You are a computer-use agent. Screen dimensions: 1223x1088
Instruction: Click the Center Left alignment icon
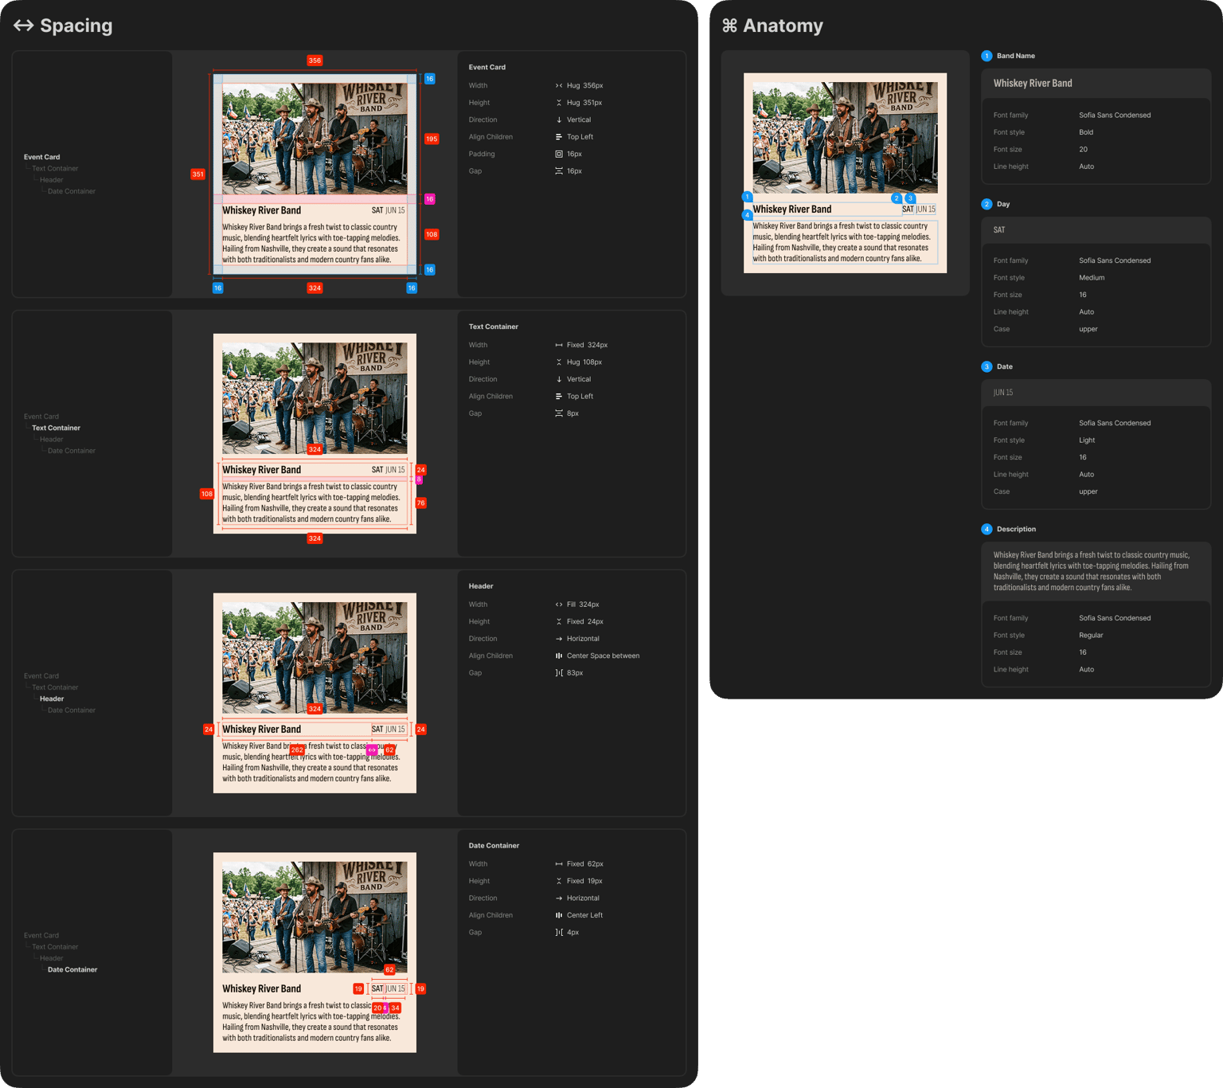tap(559, 915)
